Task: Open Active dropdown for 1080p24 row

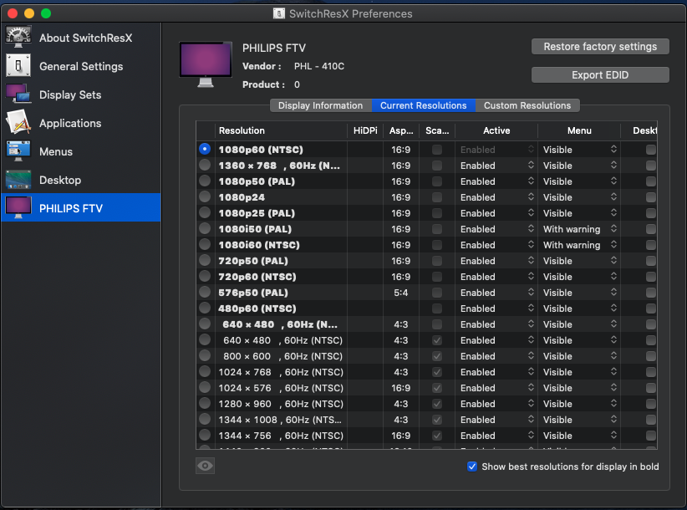Action: (496, 197)
